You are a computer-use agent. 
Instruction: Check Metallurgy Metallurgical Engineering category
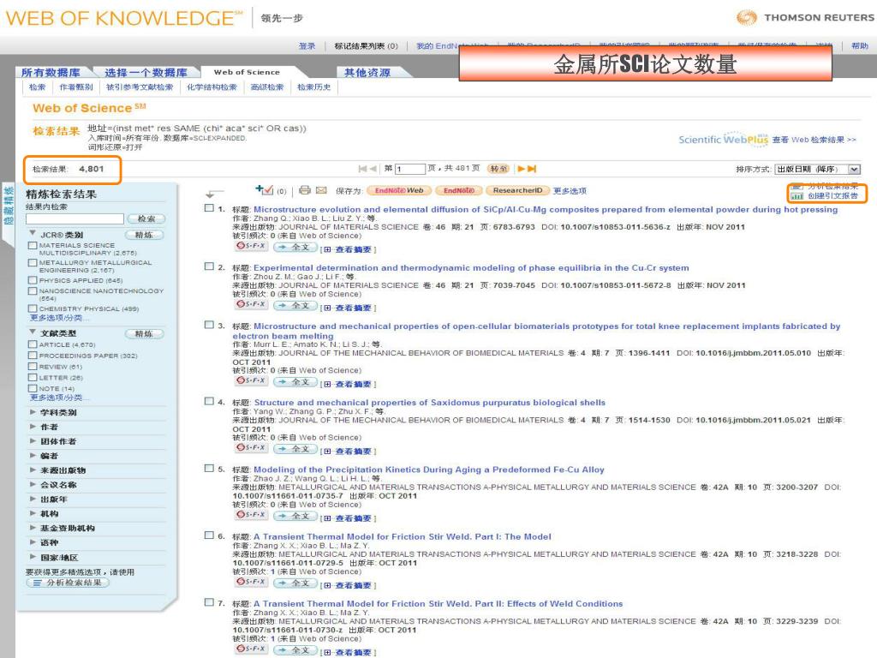coord(33,262)
